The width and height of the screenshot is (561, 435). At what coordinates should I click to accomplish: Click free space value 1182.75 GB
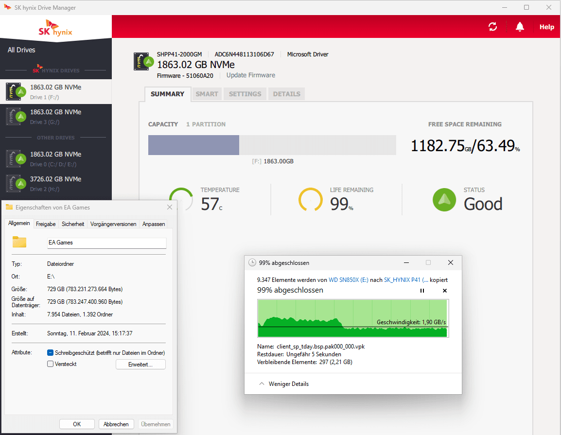pyautogui.click(x=441, y=146)
